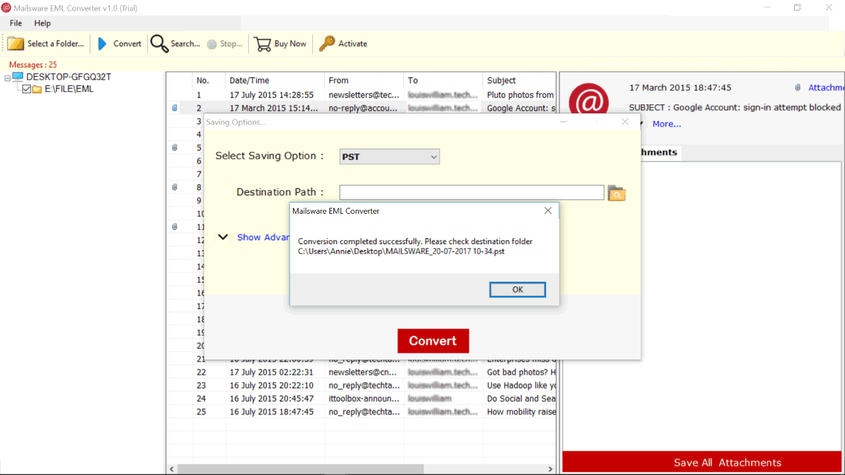This screenshot has width=845, height=475.
Task: Restore down the main Mailsware window
Action: point(797,7)
